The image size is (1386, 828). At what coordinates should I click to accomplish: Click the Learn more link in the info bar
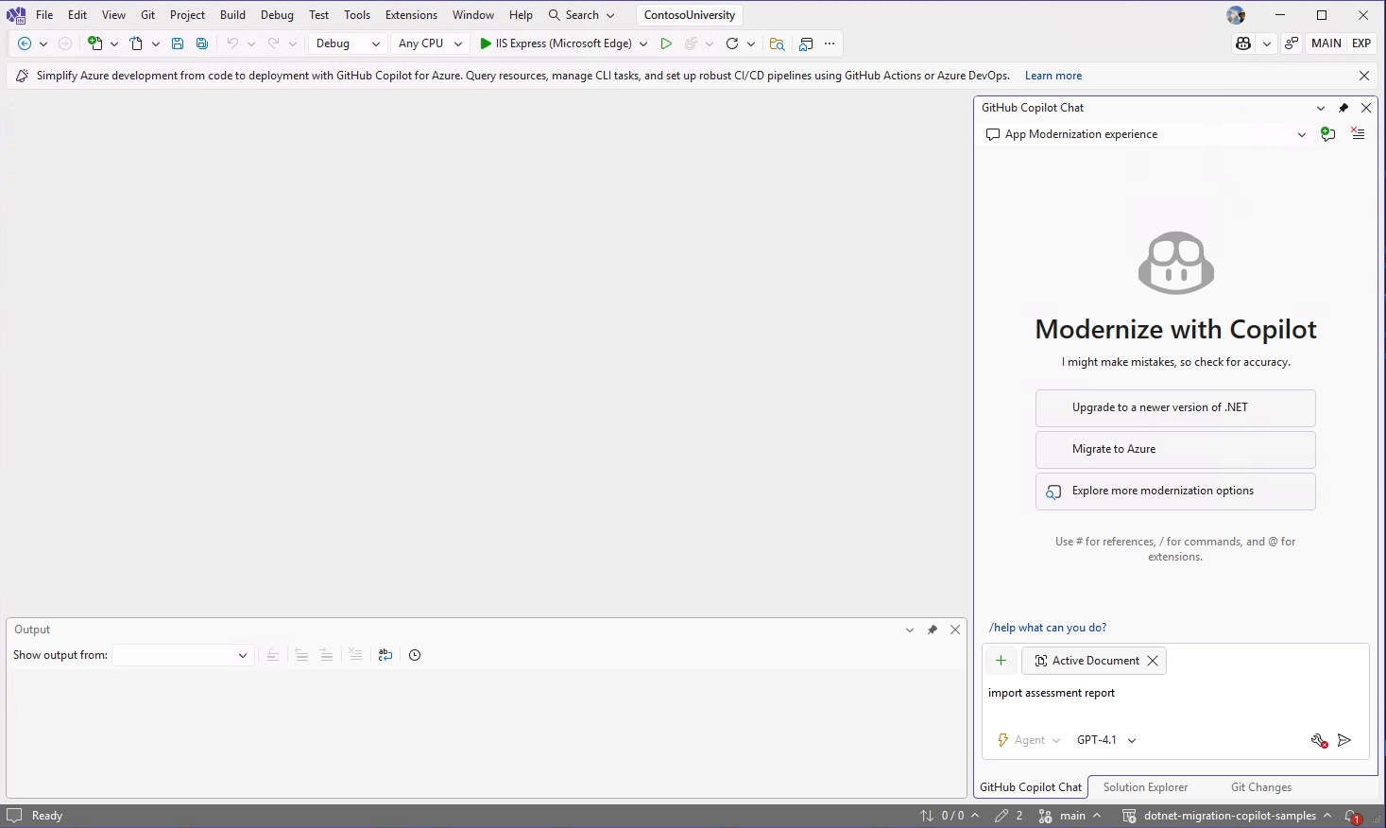coord(1053,76)
